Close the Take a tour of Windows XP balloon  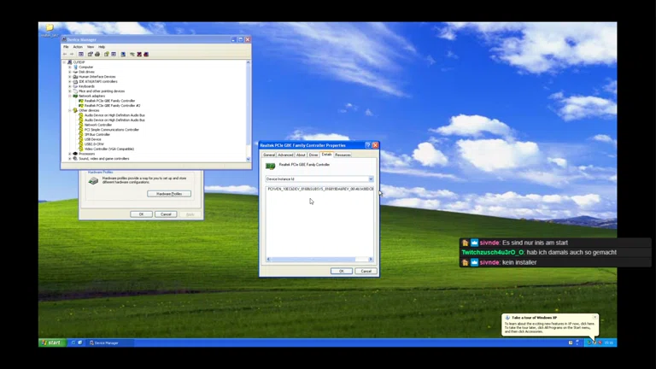pos(594,318)
